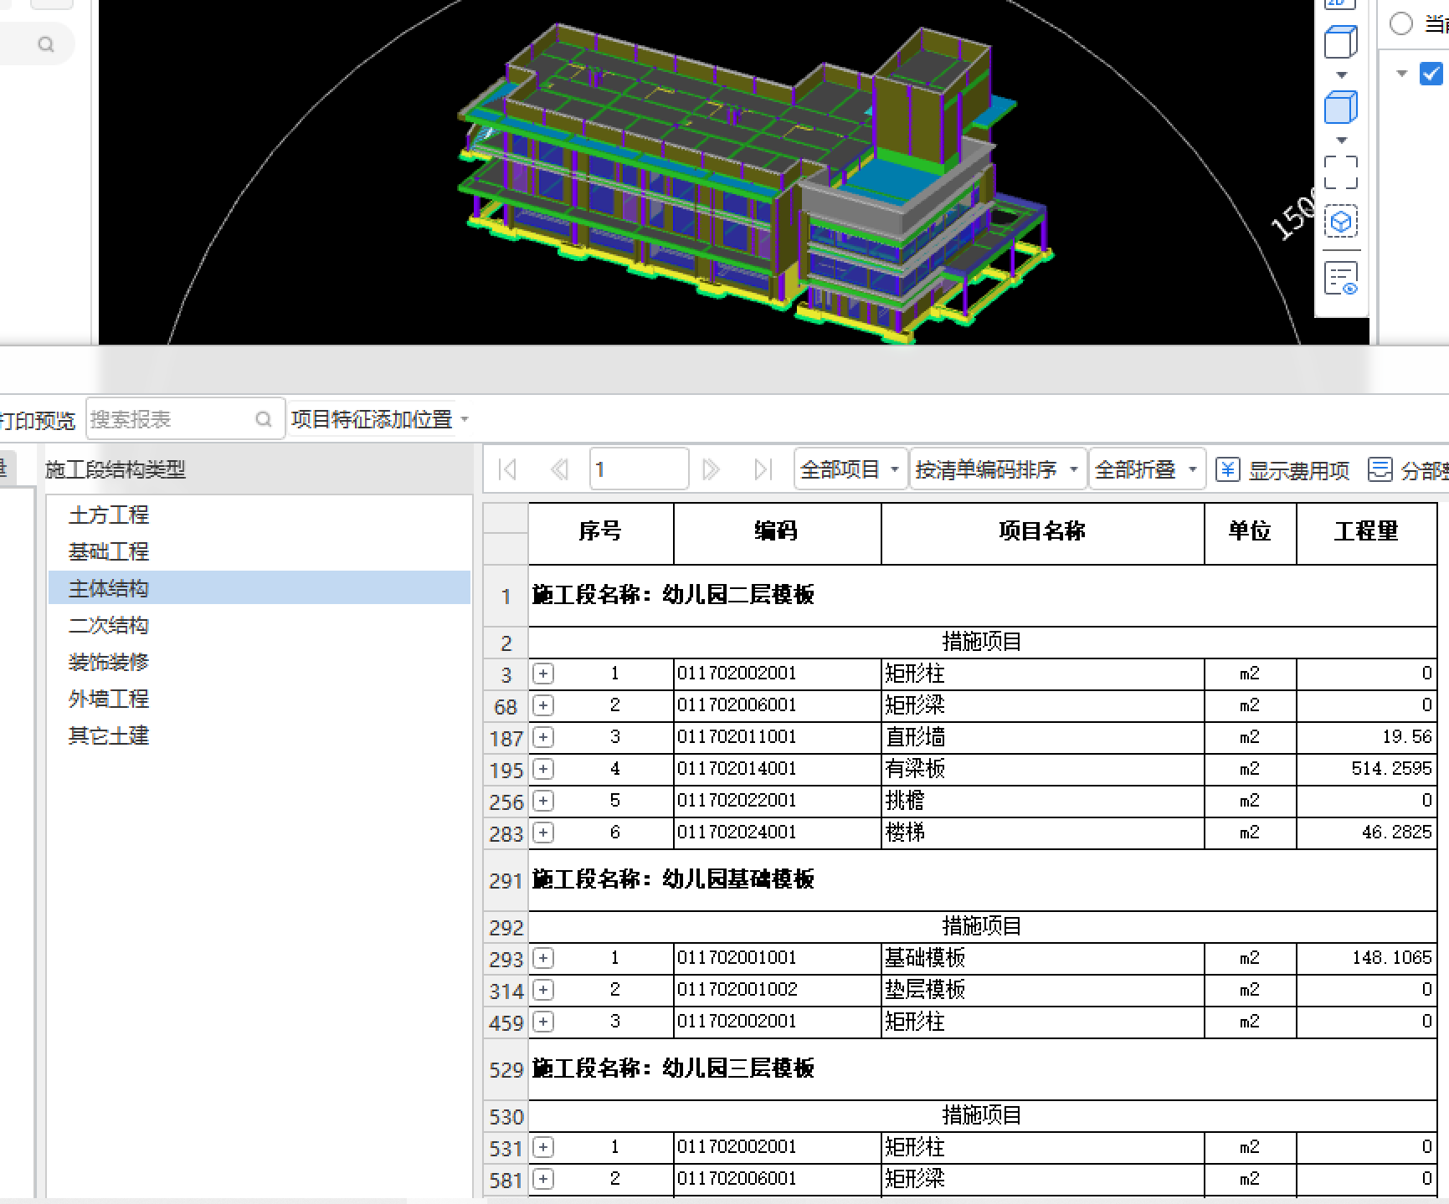Go to first page icon
Viewport: 1449px width, 1204px height.
pyautogui.click(x=507, y=469)
